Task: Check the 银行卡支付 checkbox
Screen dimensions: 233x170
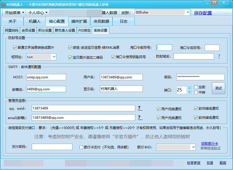Action: coord(81,147)
